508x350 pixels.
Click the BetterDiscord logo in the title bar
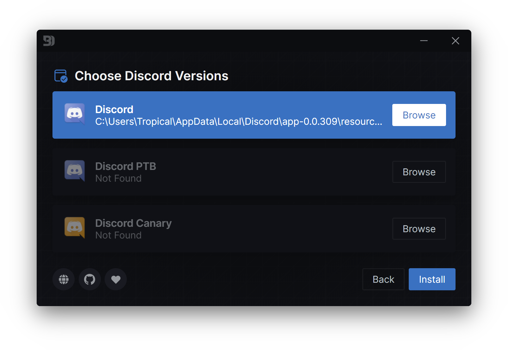tap(49, 41)
